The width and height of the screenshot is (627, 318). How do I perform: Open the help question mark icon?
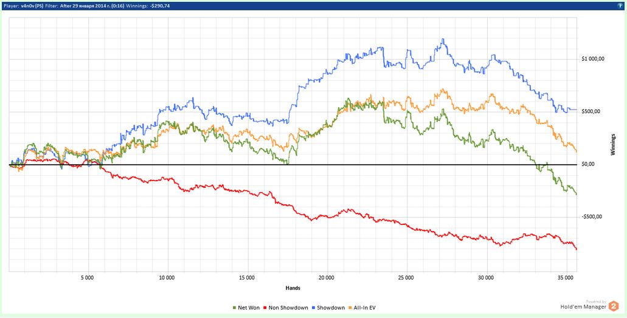[621, 6]
